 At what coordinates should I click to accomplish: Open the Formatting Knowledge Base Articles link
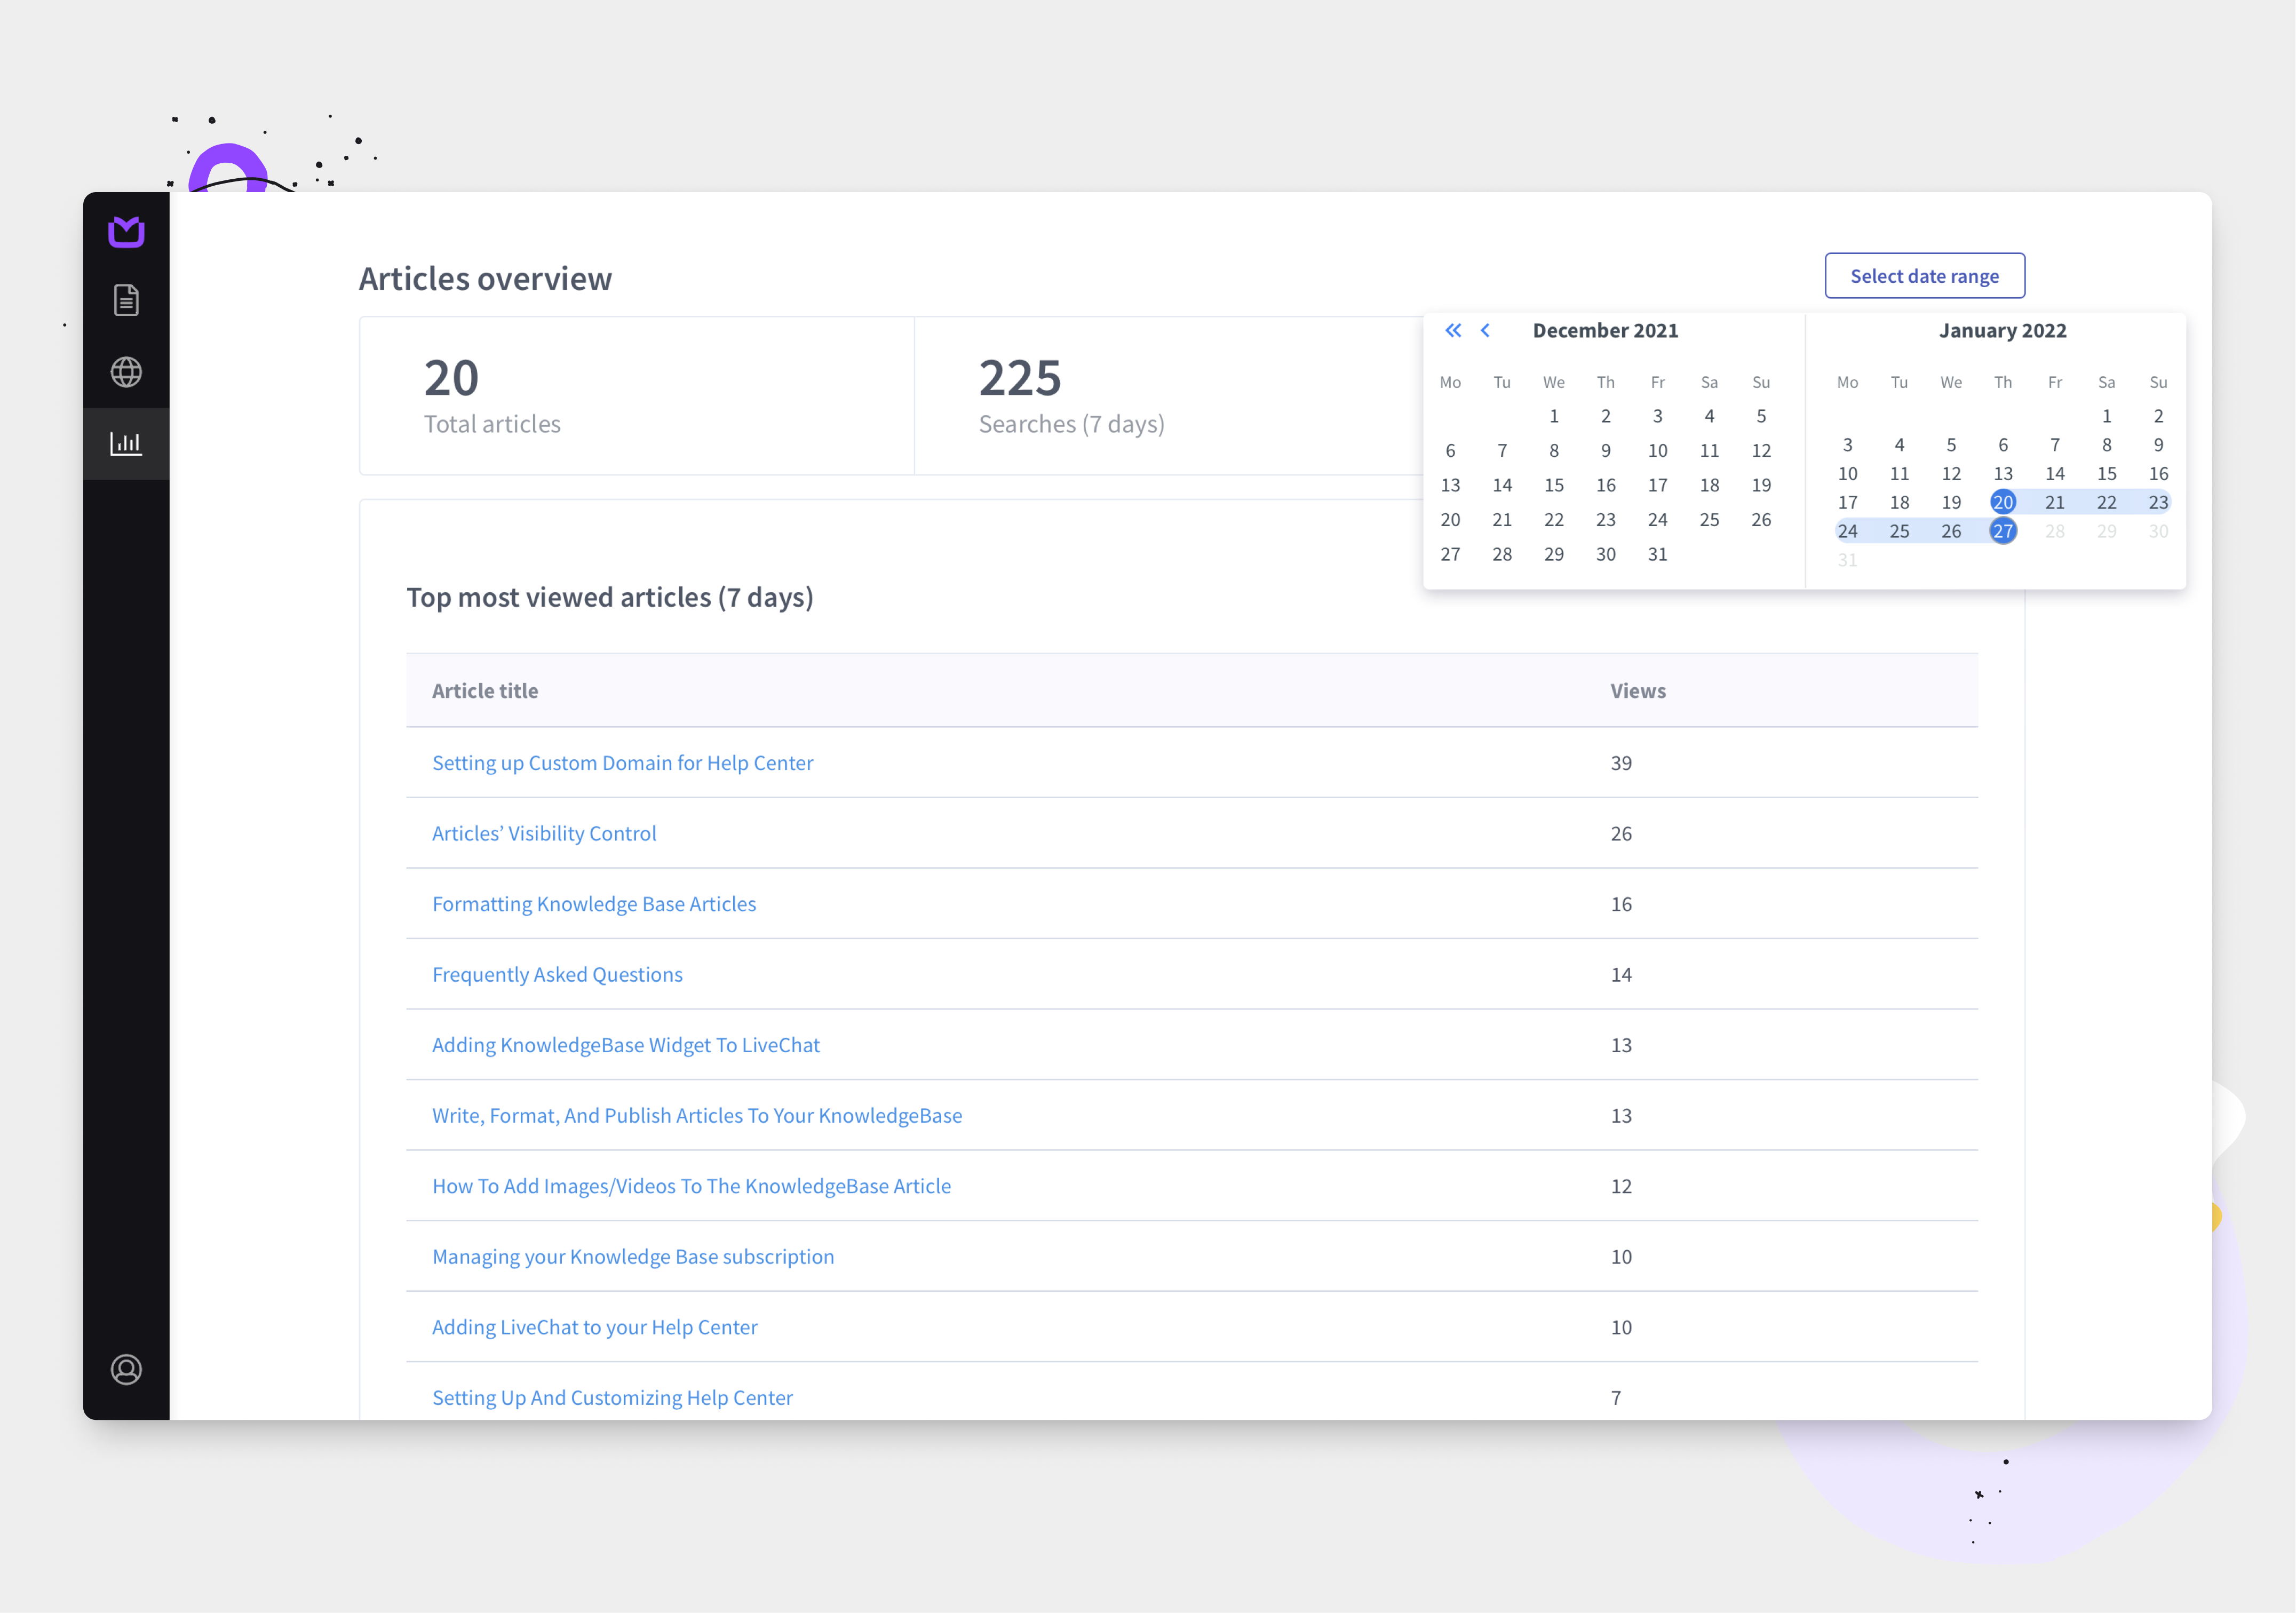[594, 903]
